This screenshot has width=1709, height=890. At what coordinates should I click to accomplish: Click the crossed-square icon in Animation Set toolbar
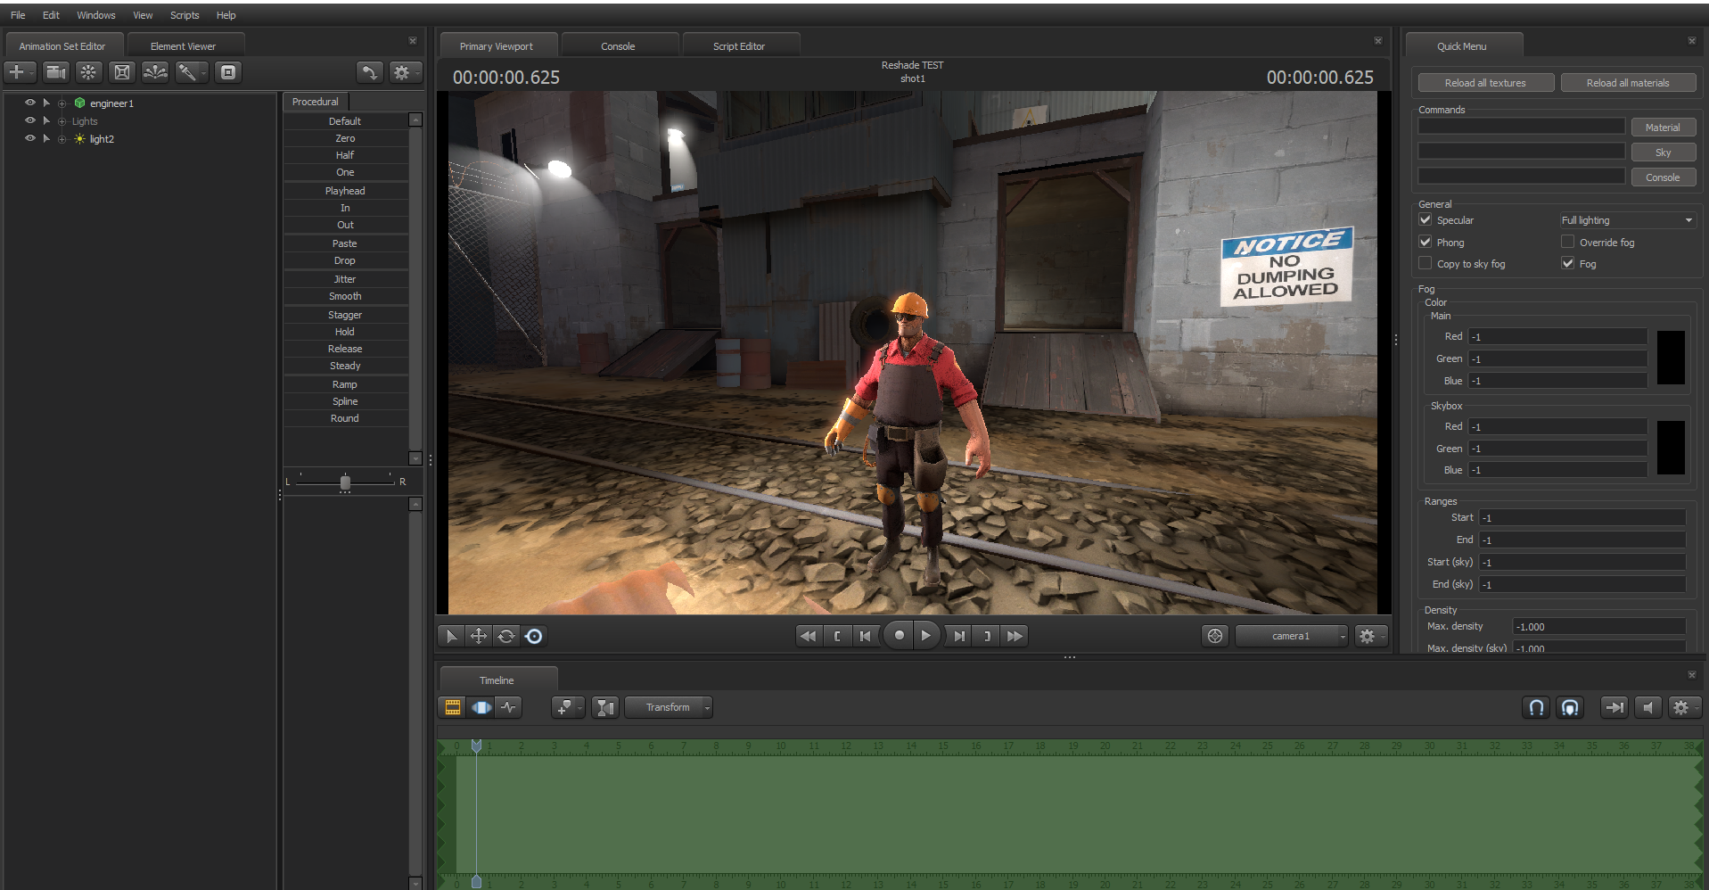point(122,72)
